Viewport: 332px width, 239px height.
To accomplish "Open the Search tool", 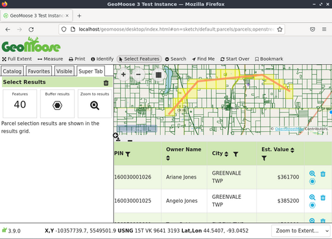I will [x=176, y=59].
